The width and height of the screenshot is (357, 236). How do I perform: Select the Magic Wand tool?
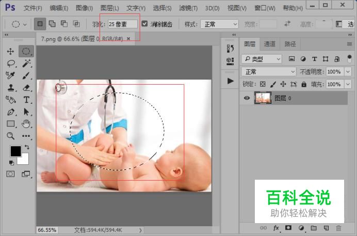(26, 64)
